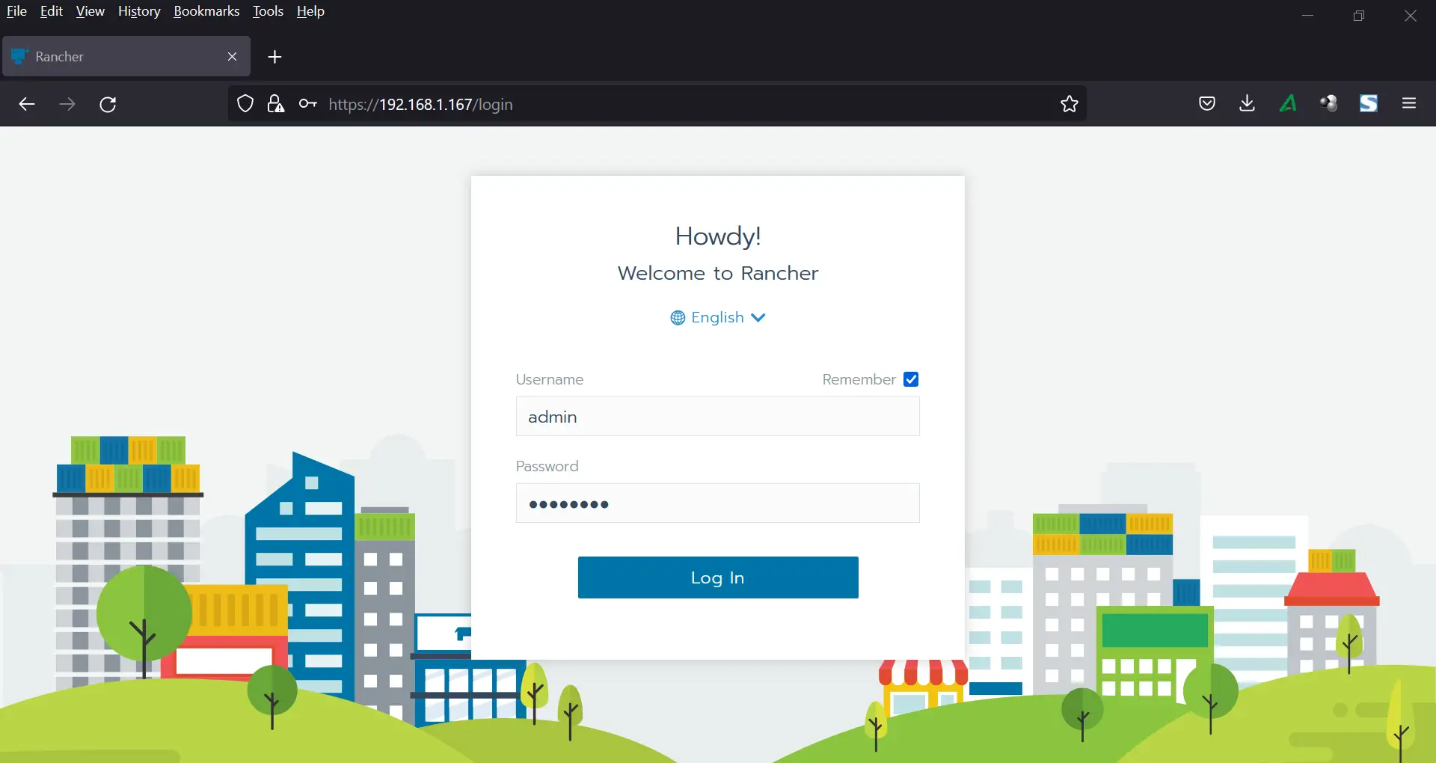
Task: Show site security padlock info
Action: click(276, 104)
